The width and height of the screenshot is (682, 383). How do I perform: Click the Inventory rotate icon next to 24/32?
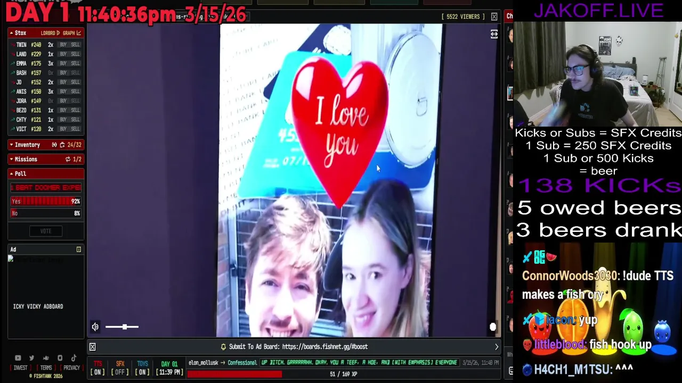coord(62,145)
